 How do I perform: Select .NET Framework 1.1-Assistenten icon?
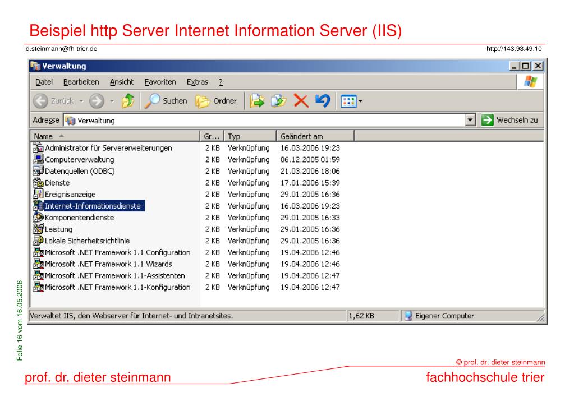point(39,275)
